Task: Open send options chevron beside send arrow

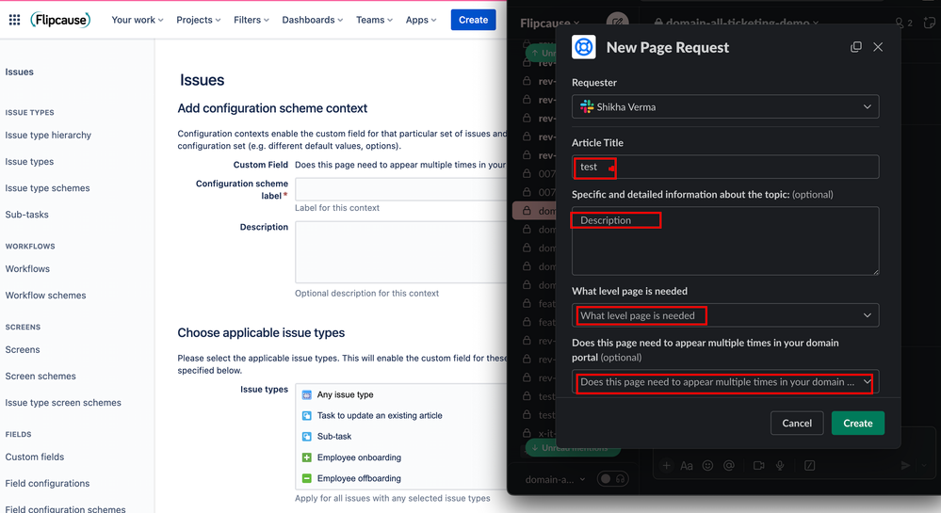Action: [924, 466]
